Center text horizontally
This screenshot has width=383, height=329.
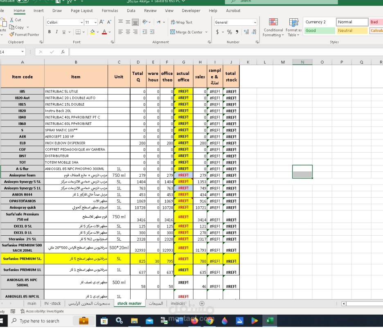[128, 32]
